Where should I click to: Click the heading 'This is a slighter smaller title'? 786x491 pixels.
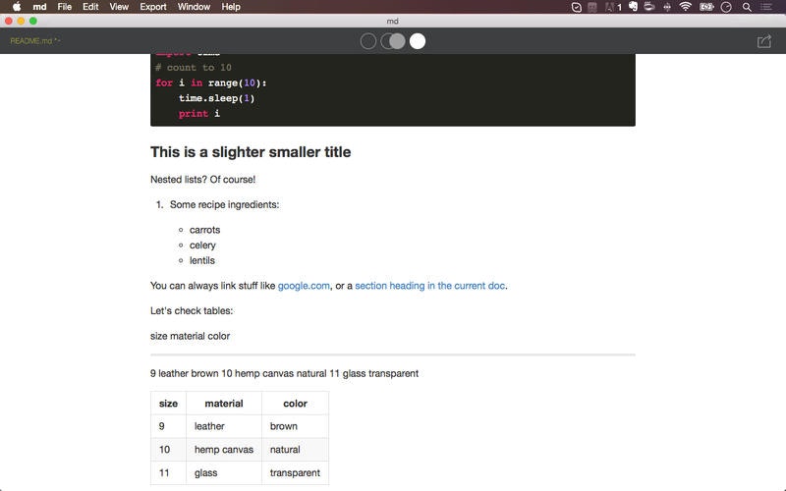[251, 152]
